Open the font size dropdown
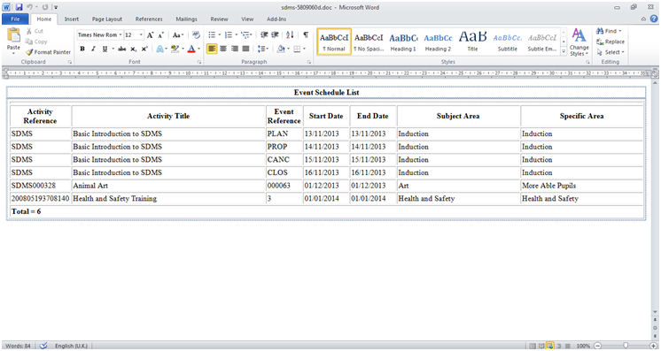The image size is (661, 351). [x=141, y=35]
